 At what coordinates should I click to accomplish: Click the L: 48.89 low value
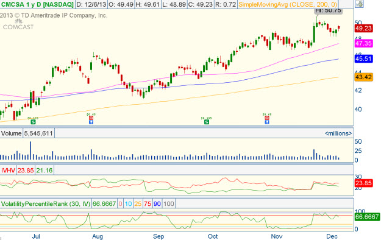174,4
